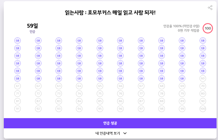Click the 인증율 100% status text
The image size is (218, 140).
pyautogui.click(x=181, y=26)
